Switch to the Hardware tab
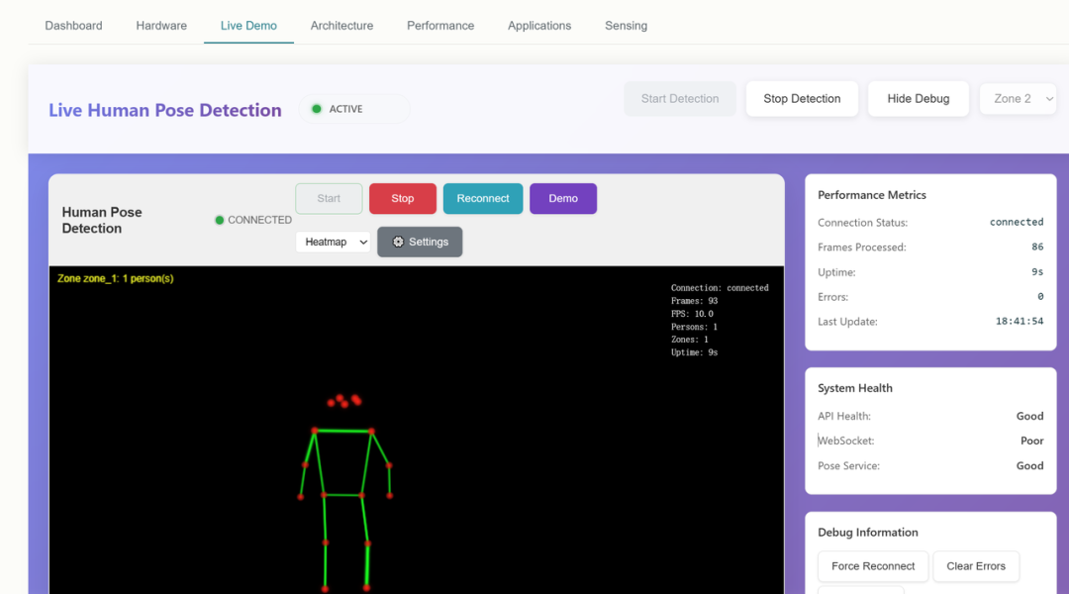The image size is (1069, 594). (161, 26)
